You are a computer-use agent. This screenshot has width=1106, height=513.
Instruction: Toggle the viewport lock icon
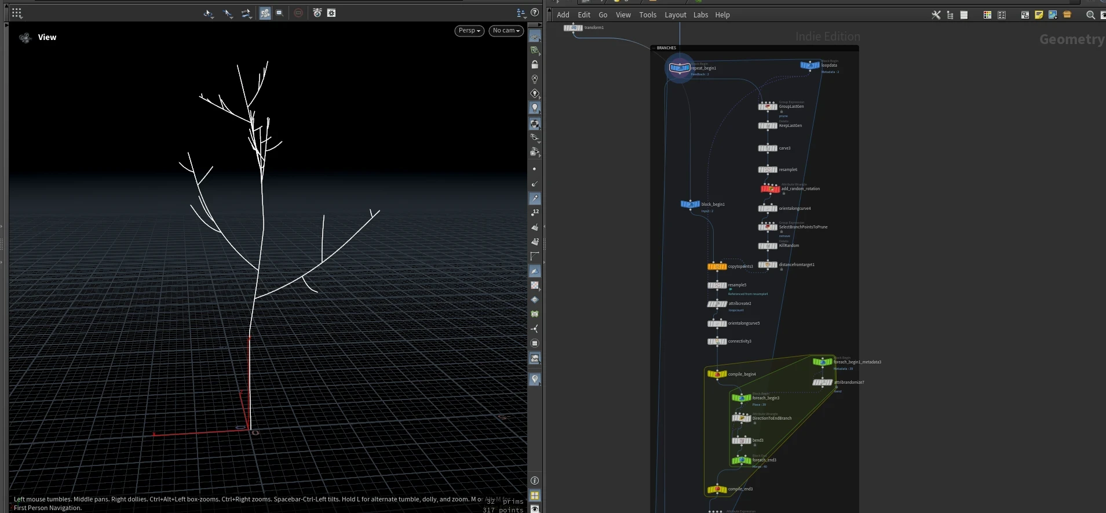pos(535,64)
